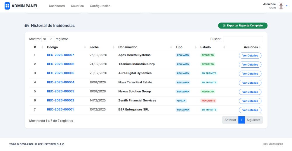Open the user menu dropdown caret
292x151 pixels.
(x=287, y=6)
